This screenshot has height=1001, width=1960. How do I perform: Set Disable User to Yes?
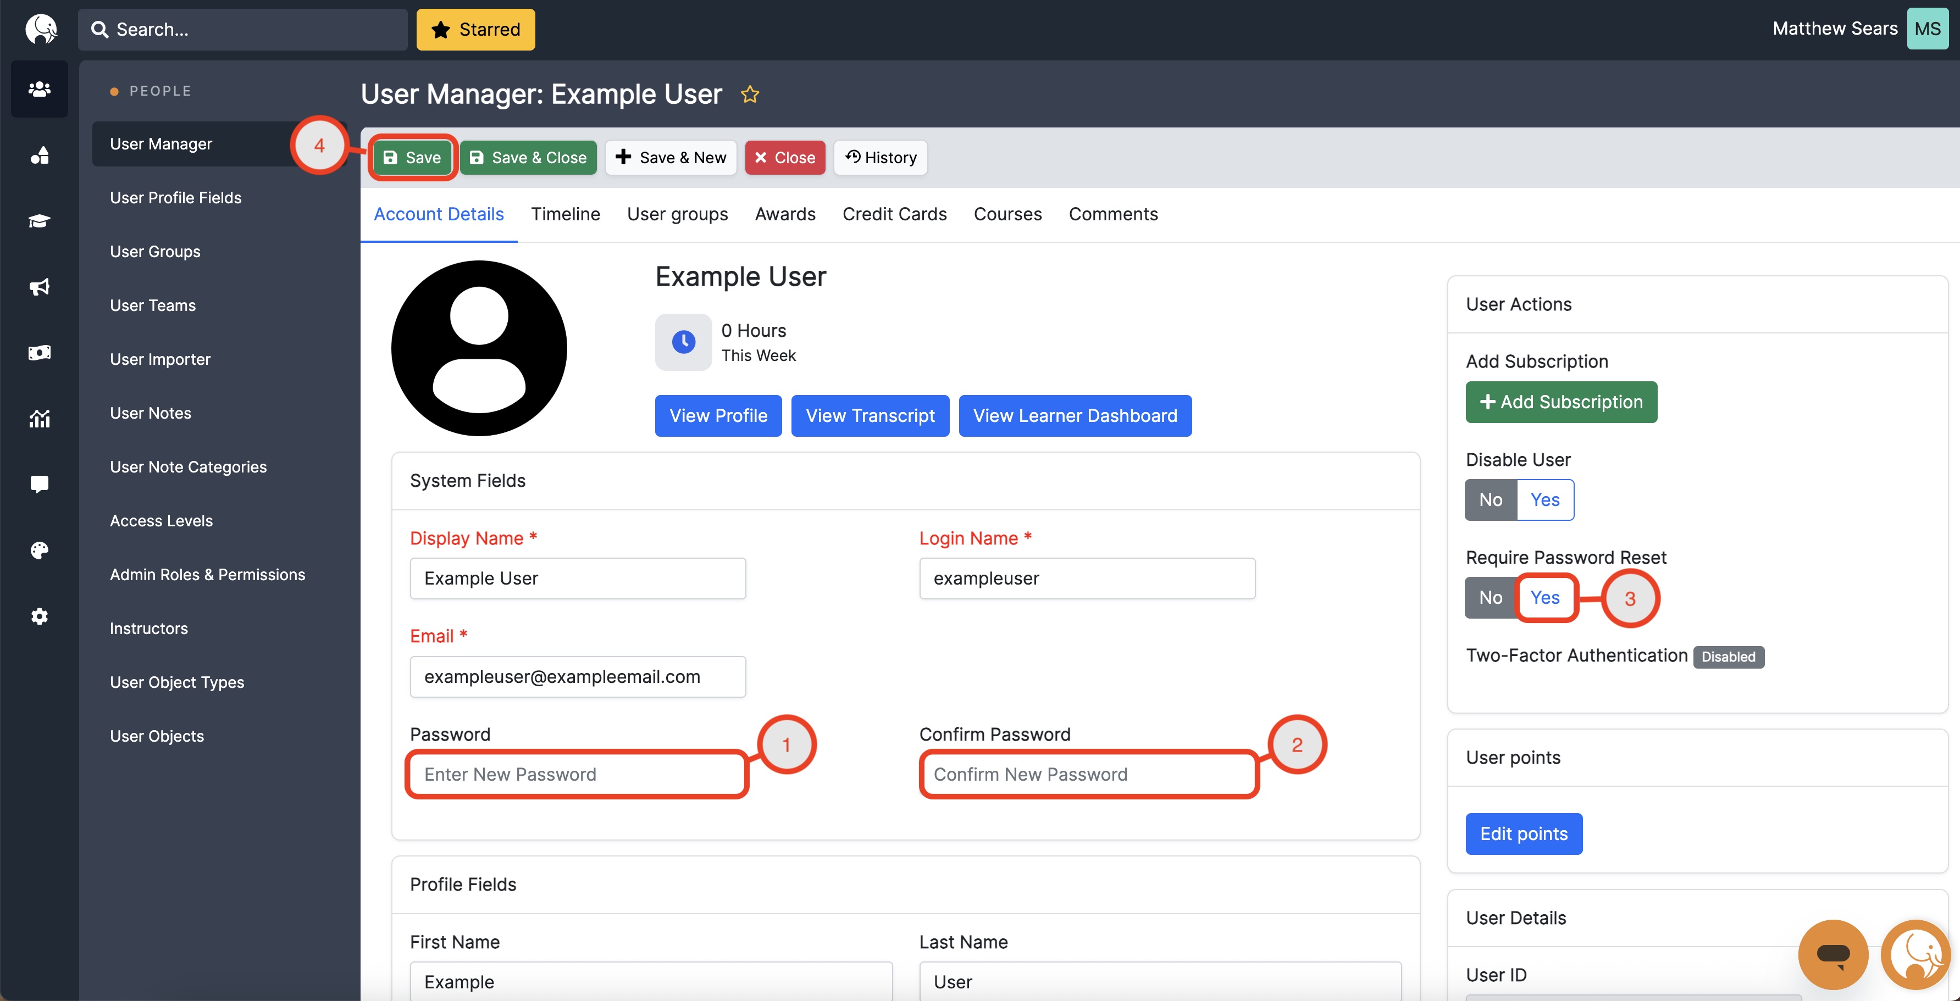(x=1544, y=500)
